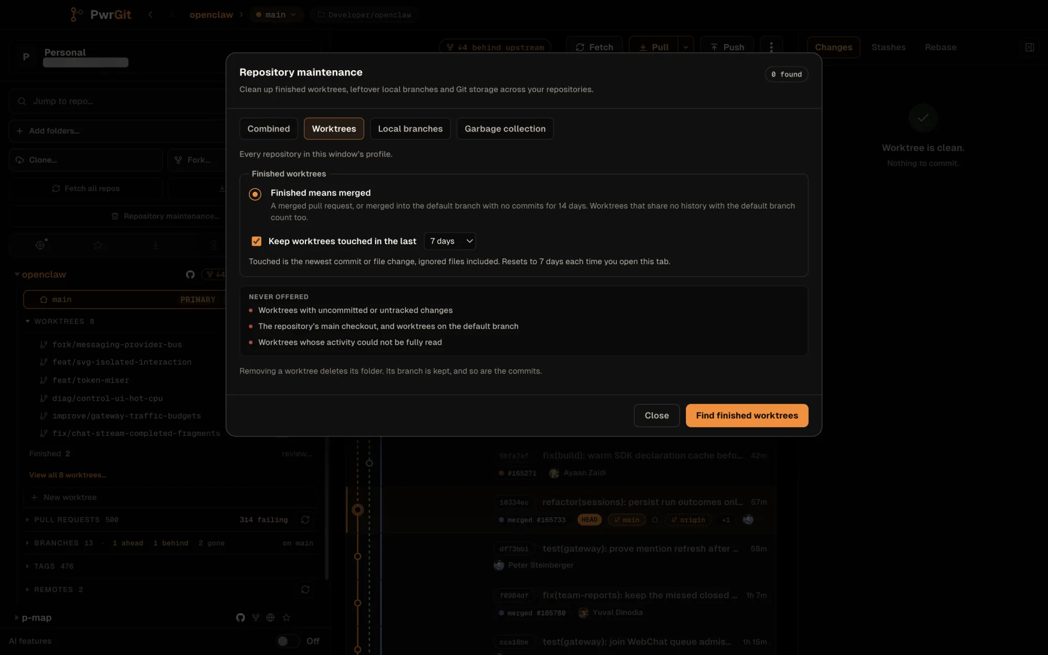This screenshot has height=655, width=1048.
Task: Click the New worktree row
Action: pyautogui.click(x=170, y=497)
